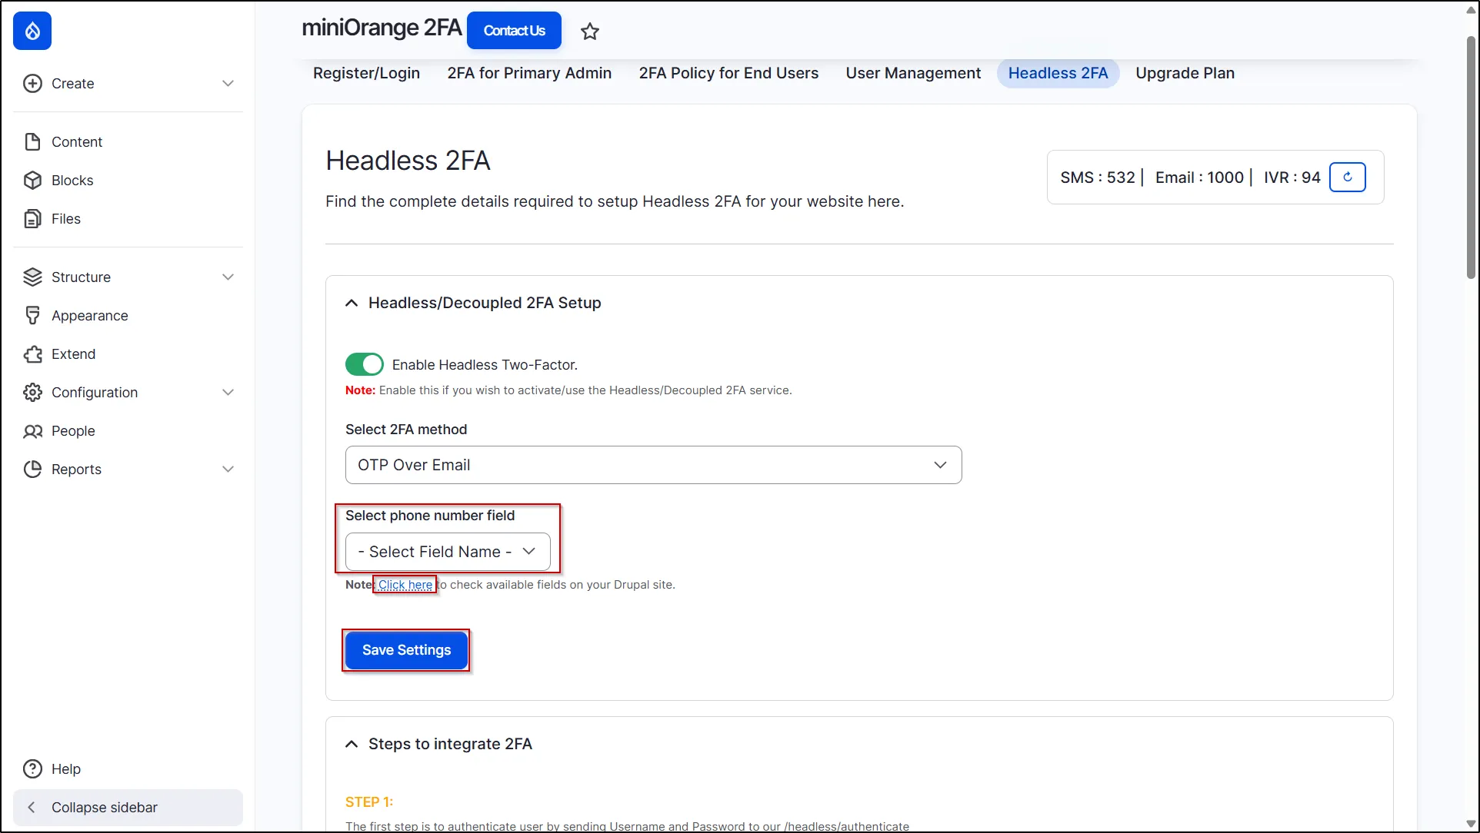Click the Structure layers icon
Screen dimensions: 1480x833
click(32, 277)
